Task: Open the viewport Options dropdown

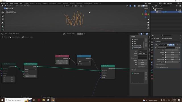Action: (147, 8)
